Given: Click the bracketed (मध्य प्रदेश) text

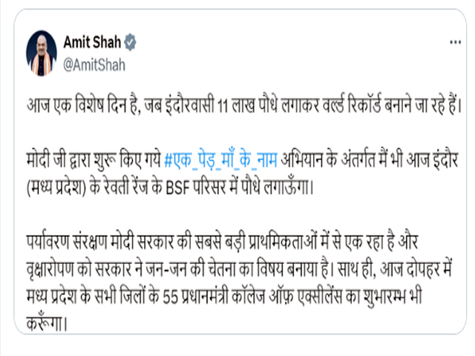Looking at the screenshot, I should click(x=57, y=182).
